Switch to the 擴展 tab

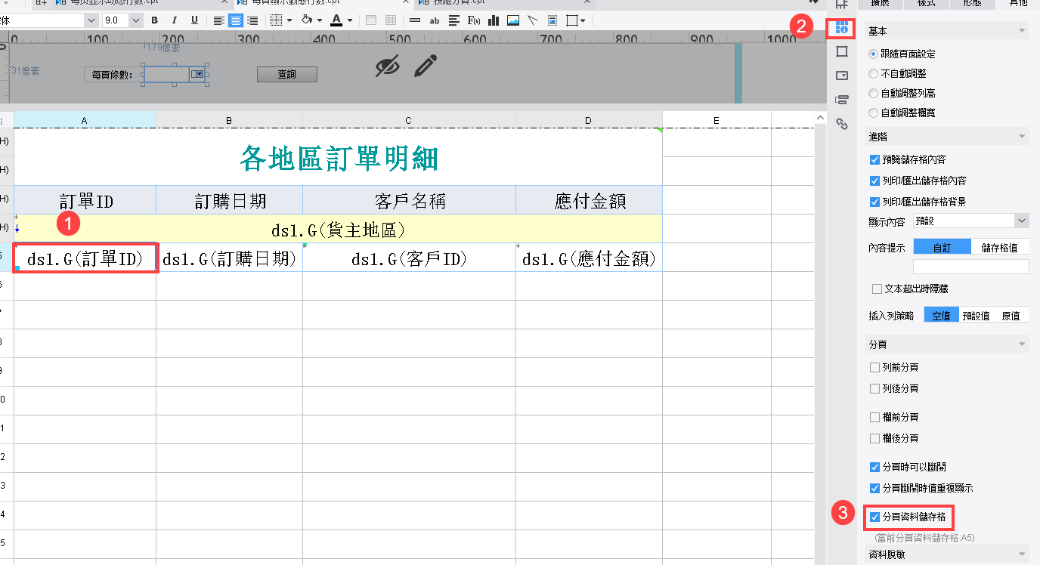[880, 4]
